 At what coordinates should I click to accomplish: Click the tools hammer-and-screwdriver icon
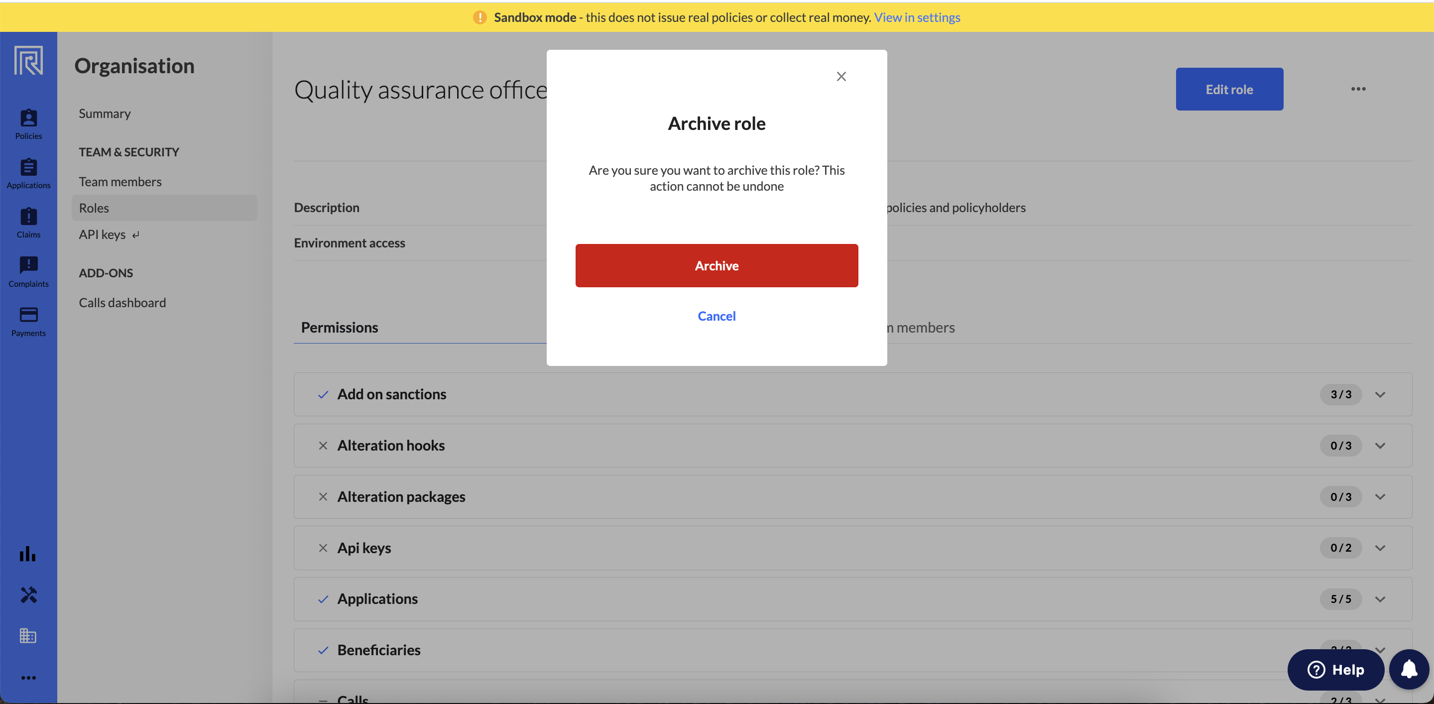click(x=28, y=595)
